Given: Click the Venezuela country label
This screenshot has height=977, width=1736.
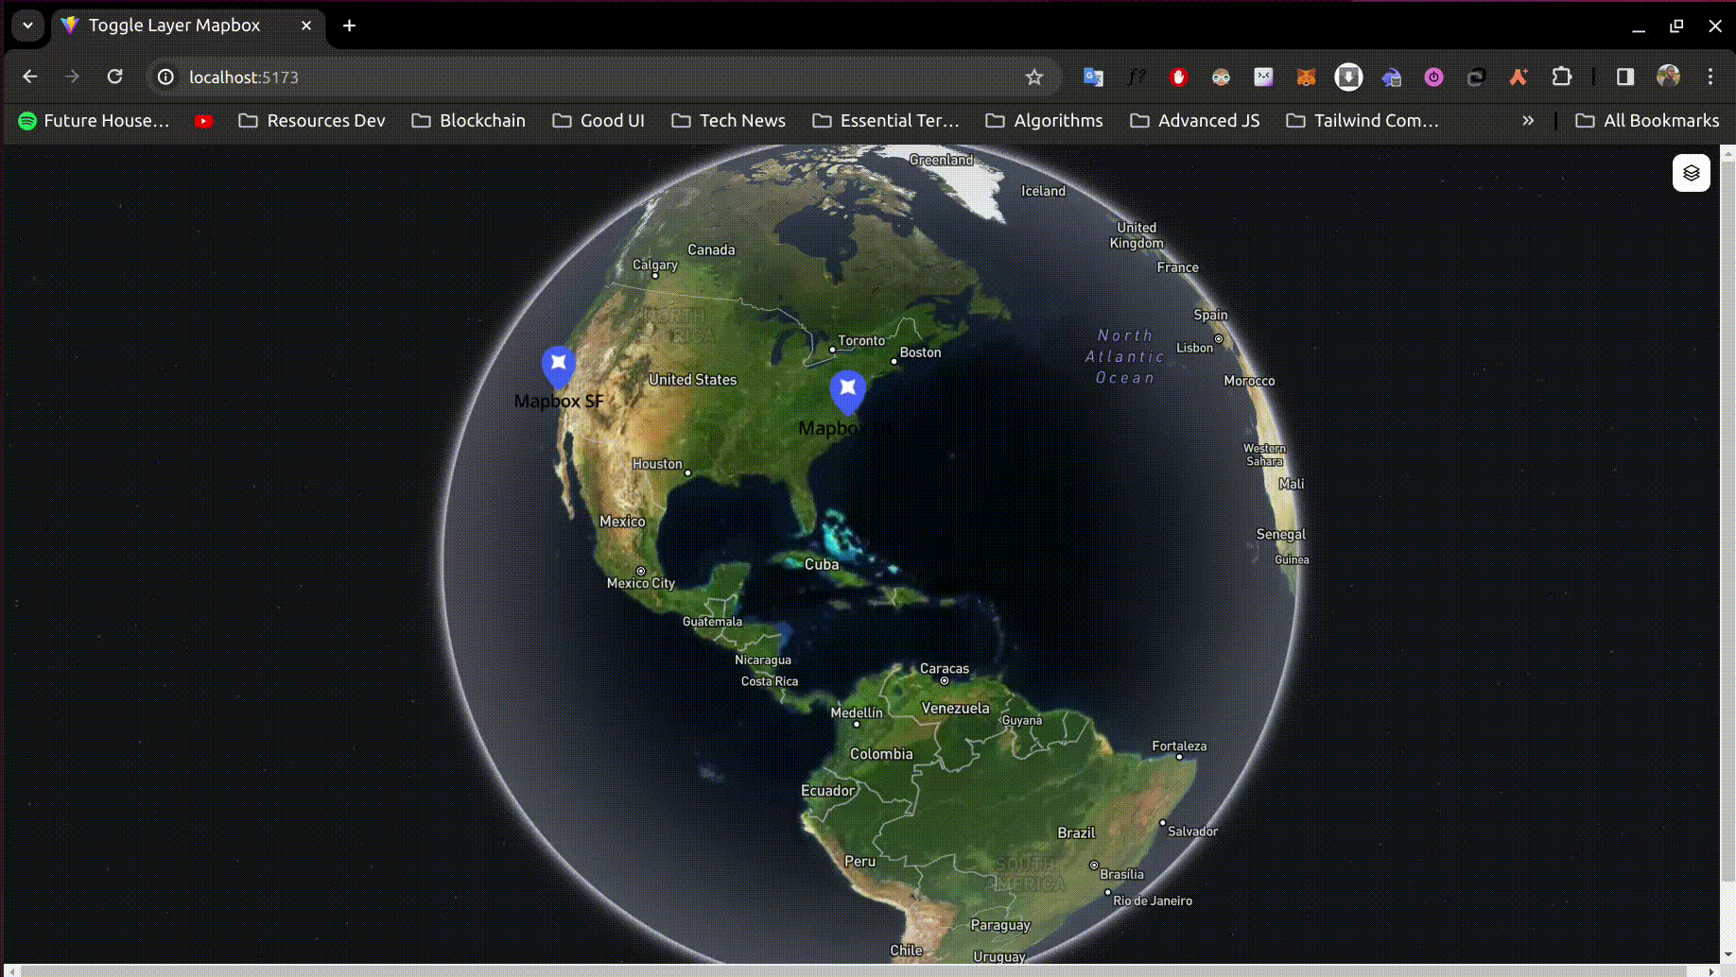Looking at the screenshot, I should (x=955, y=709).
